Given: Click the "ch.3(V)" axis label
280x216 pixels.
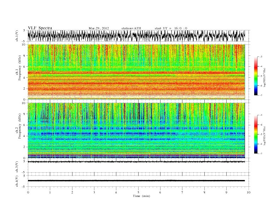Looking at the screenshot, I should click(17, 167).
